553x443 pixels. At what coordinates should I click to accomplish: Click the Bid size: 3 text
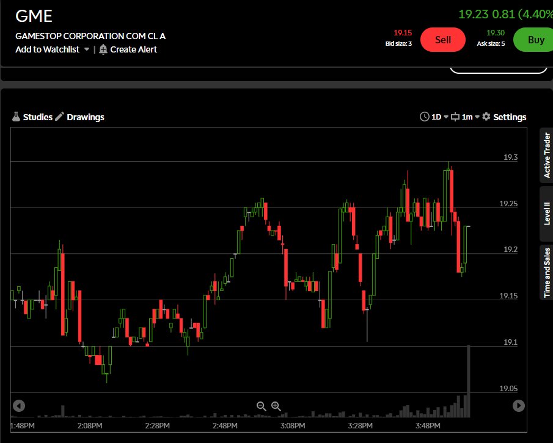pyautogui.click(x=398, y=44)
